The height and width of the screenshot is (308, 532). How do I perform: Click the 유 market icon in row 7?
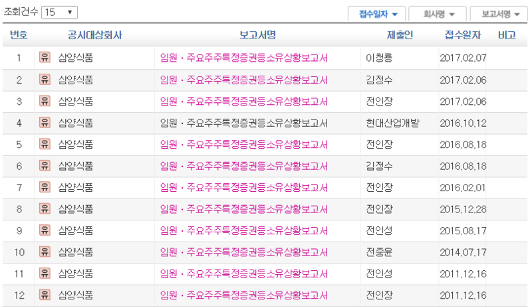[x=45, y=187]
